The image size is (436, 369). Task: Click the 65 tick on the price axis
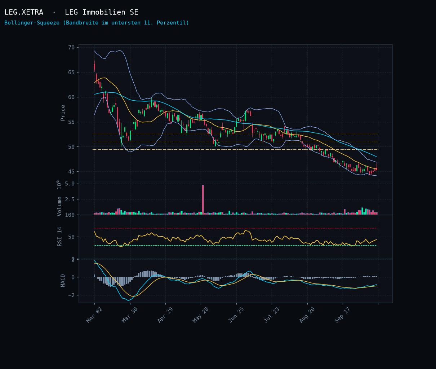[71, 72]
